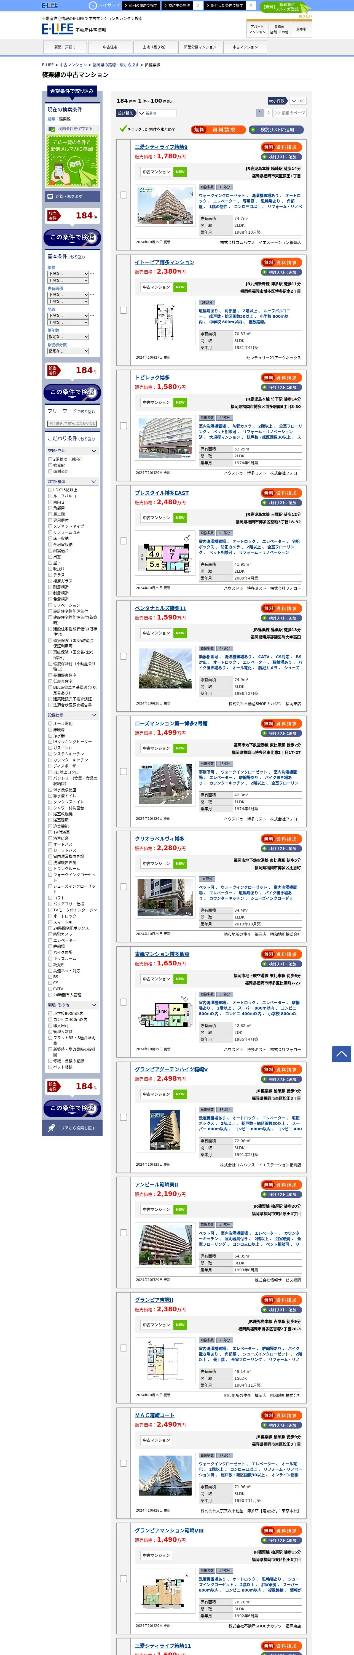This screenshot has height=1655, width=354.
Task: Check LDK15帖以上 filter
Action: 50,490
